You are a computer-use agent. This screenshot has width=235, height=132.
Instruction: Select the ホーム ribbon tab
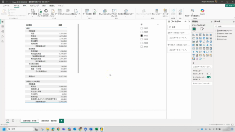(17, 5)
